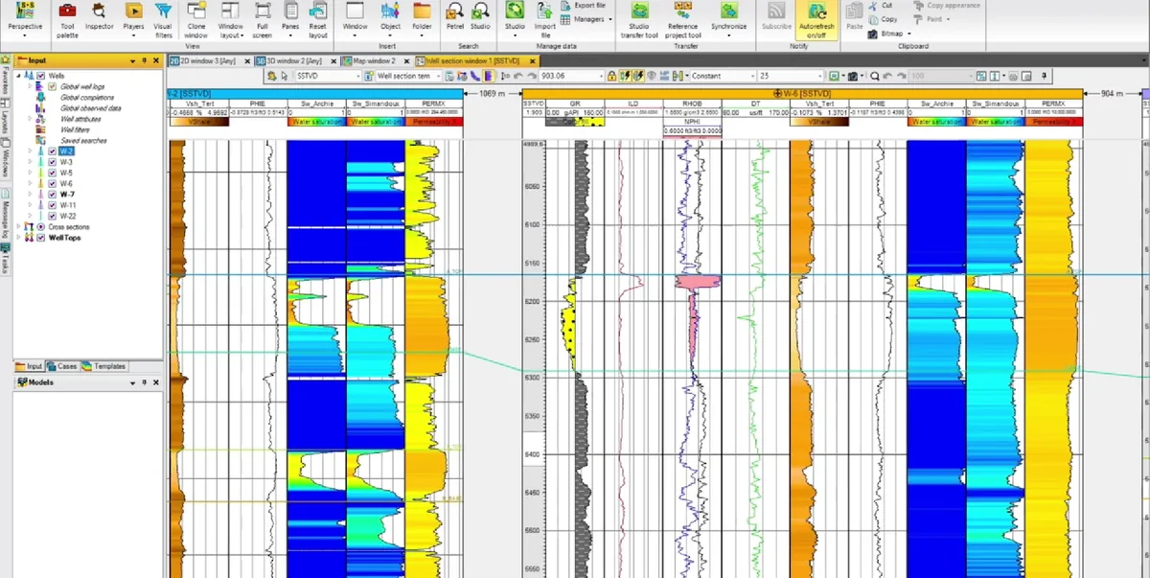Select Saved searches item
This screenshot has height=578, width=1150.
click(85, 140)
